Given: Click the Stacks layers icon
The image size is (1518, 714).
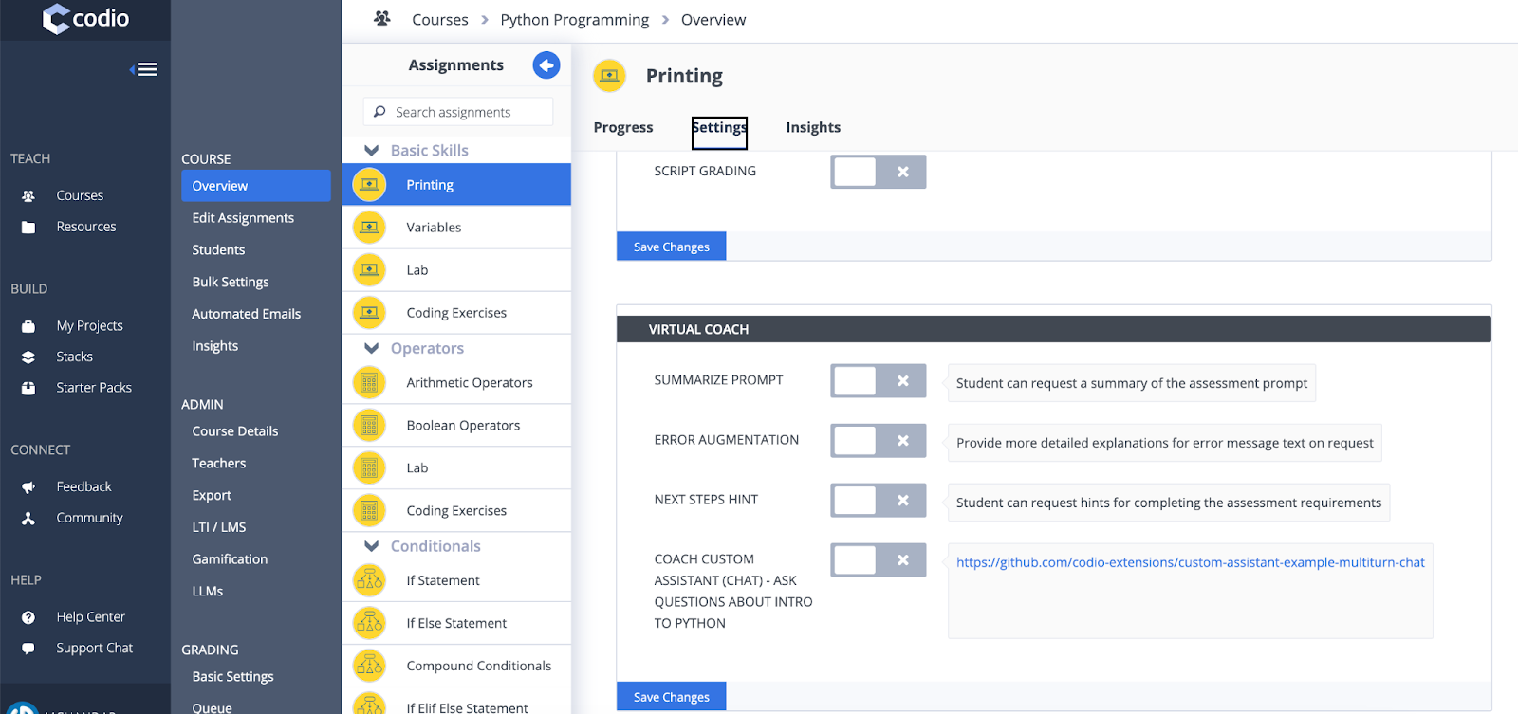Looking at the screenshot, I should pyautogui.click(x=28, y=357).
